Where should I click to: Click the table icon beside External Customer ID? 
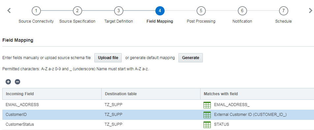(207, 115)
